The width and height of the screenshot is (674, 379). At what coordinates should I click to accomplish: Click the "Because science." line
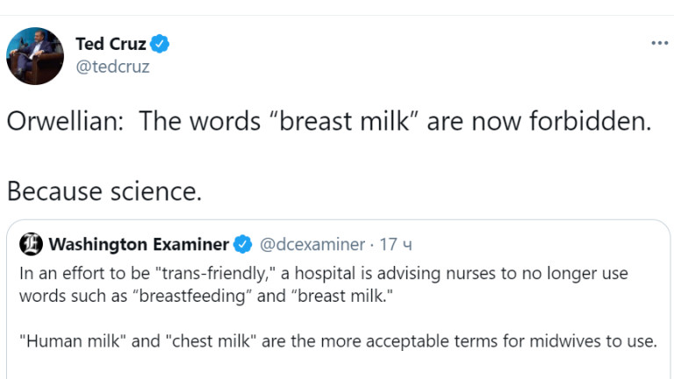coord(104,190)
